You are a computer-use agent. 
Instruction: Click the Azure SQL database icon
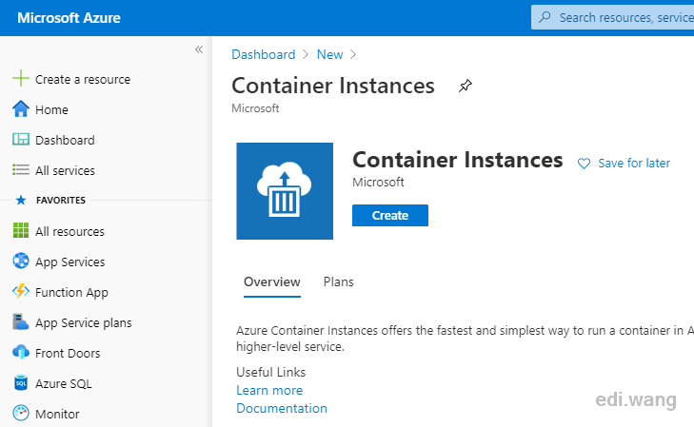point(21,383)
